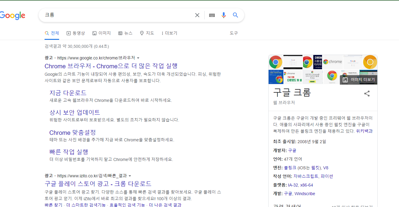Open the 위키백과 source link
399x207 pixels.
click(x=364, y=131)
